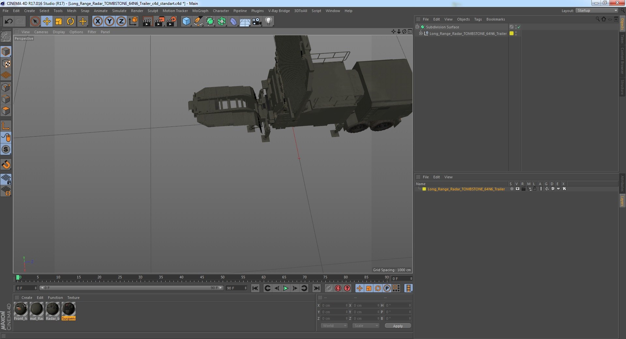Select the Rotate tool

70,22
